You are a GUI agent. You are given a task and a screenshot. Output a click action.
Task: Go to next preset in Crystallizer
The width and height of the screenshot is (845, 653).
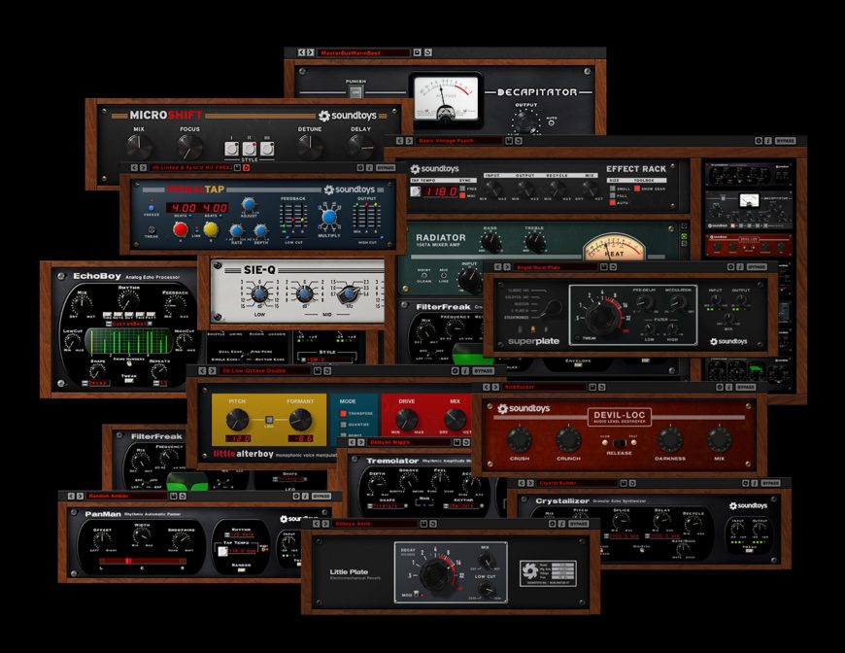pos(530,483)
